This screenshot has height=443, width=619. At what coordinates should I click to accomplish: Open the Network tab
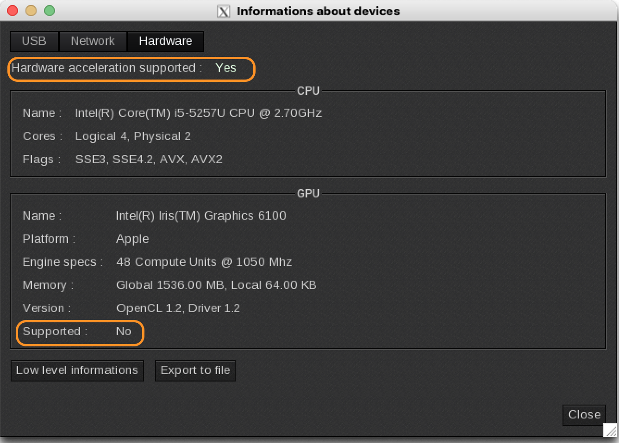(93, 41)
